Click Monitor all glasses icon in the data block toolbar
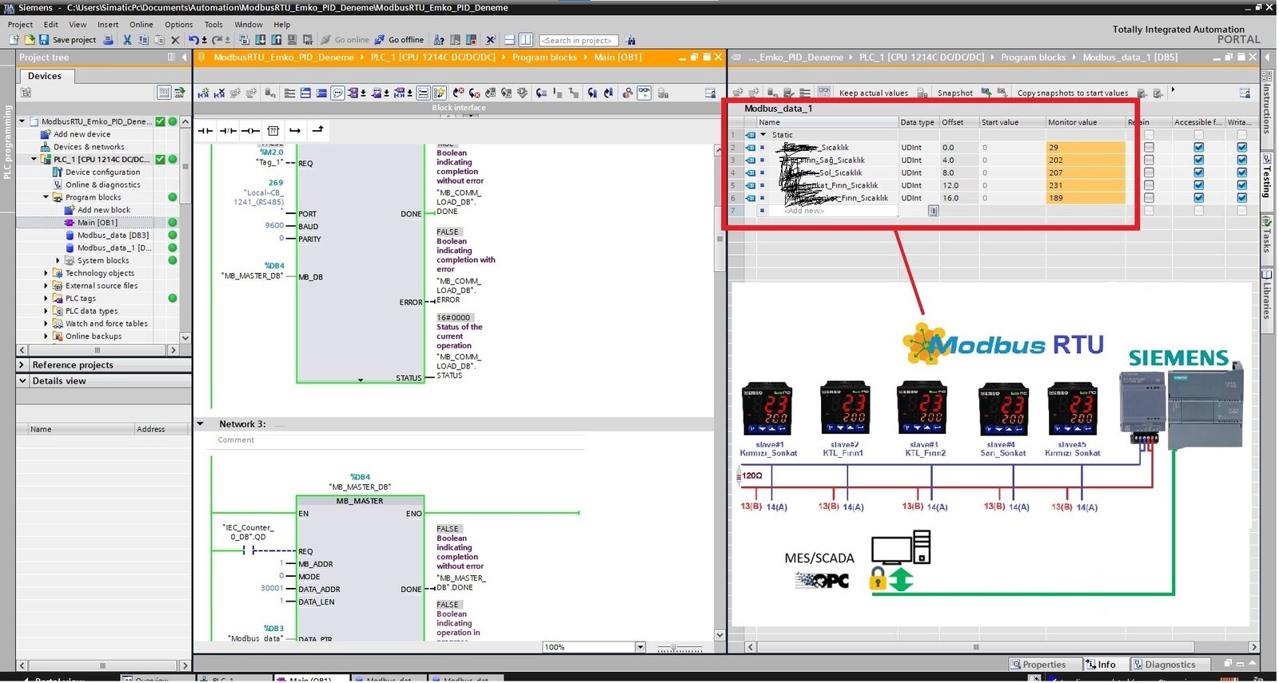The image size is (1279, 683). tap(823, 92)
